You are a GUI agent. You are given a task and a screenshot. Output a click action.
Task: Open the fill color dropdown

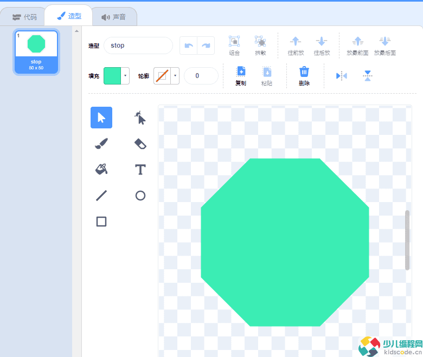click(x=125, y=76)
